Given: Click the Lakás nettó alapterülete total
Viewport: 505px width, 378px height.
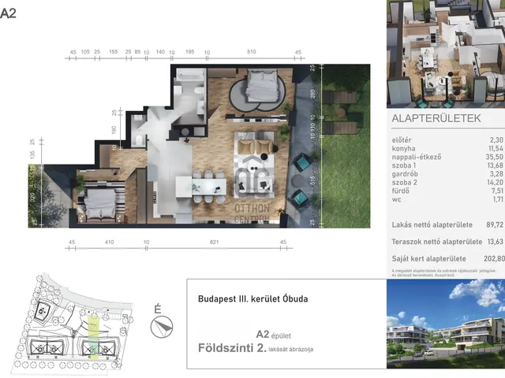Looking at the screenshot, I should [445, 224].
